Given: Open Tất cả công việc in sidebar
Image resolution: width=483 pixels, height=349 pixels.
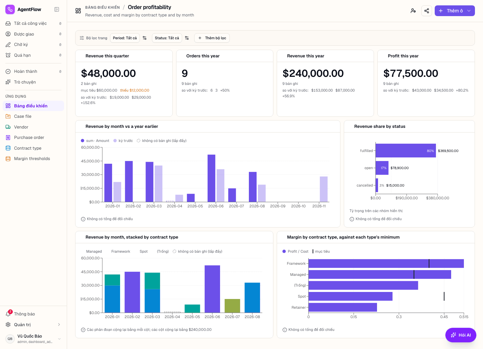Looking at the screenshot, I should 34,23.
